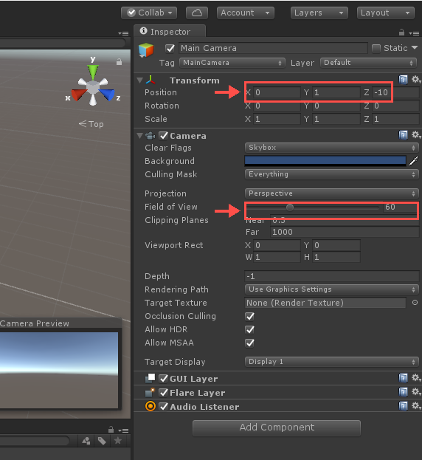Screen dimensions: 422x460
Task: Click the Main Camera object cube icon
Action: coord(146,50)
